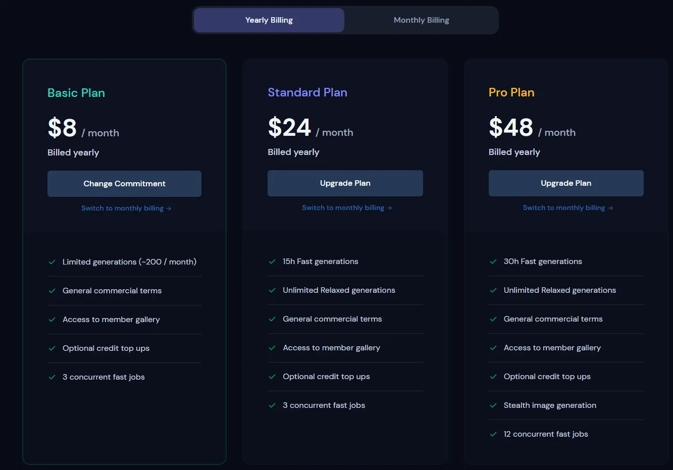Select the Yearly Billing tab

pos(269,20)
